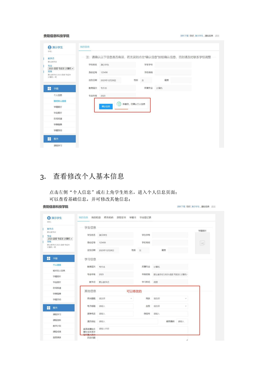
Task: Click 在线报道 on the 核对本人信息 page
Action: [x=58, y=118]
